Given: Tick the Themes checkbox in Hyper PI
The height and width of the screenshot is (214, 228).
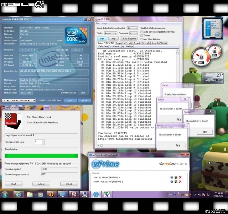Looking at the screenshot, I should tap(142, 36).
